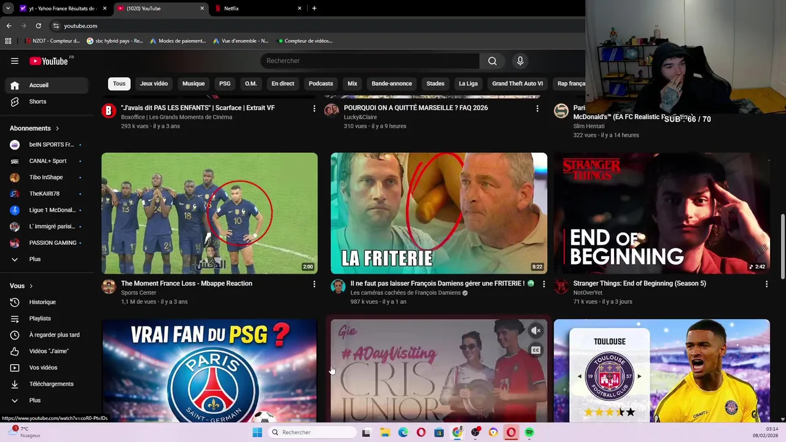The image size is (786, 442).
Task: Open more options for Scarface Extrait VF video
Action: point(314,109)
